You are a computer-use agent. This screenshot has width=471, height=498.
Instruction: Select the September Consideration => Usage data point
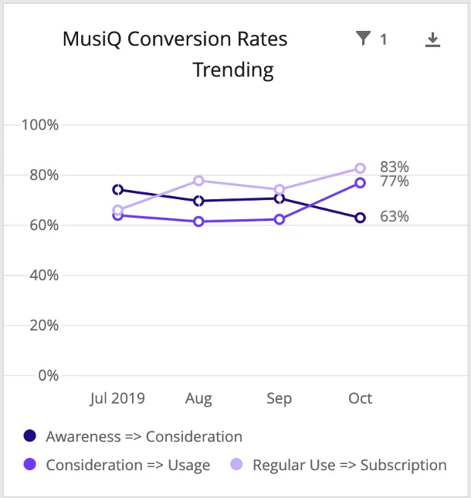[x=280, y=219]
